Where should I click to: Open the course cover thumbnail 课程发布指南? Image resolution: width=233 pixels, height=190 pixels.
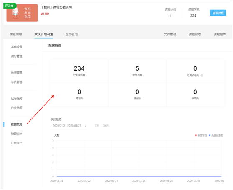22,13
